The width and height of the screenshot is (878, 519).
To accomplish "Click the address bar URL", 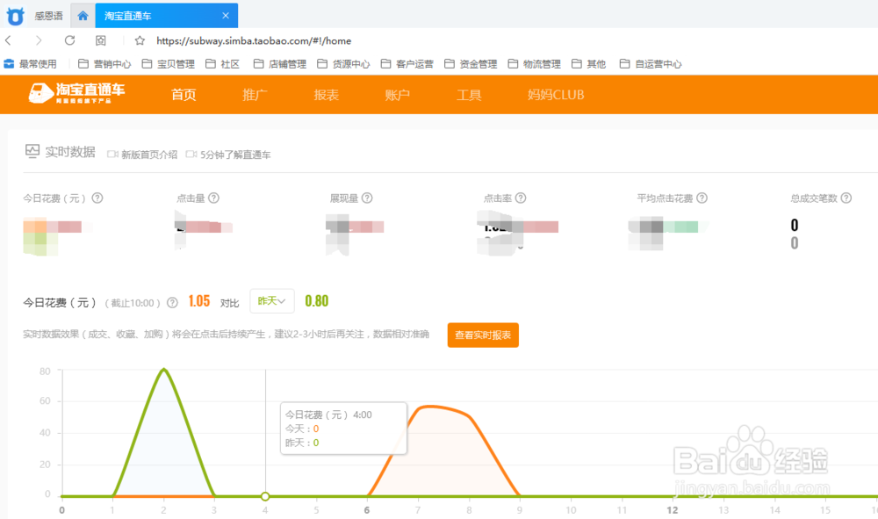I will click(254, 41).
